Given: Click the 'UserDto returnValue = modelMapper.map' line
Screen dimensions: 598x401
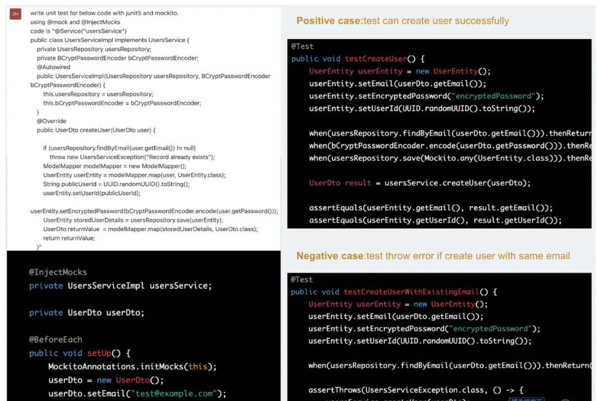Looking at the screenshot, I should click(x=151, y=229).
